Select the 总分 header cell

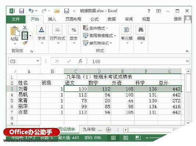[x=170, y=83]
